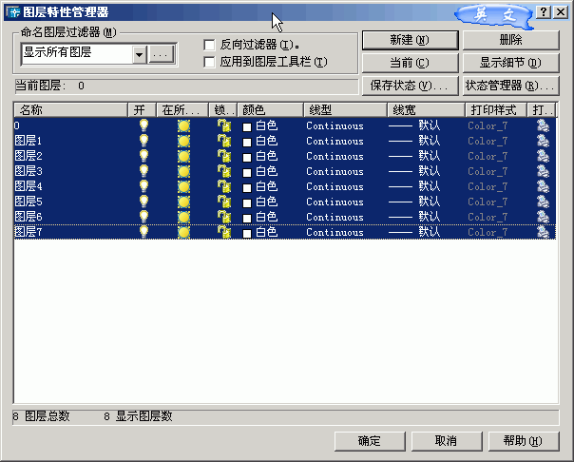
Task: Lock layer 0 with the padlock icon
Action: pos(224,125)
